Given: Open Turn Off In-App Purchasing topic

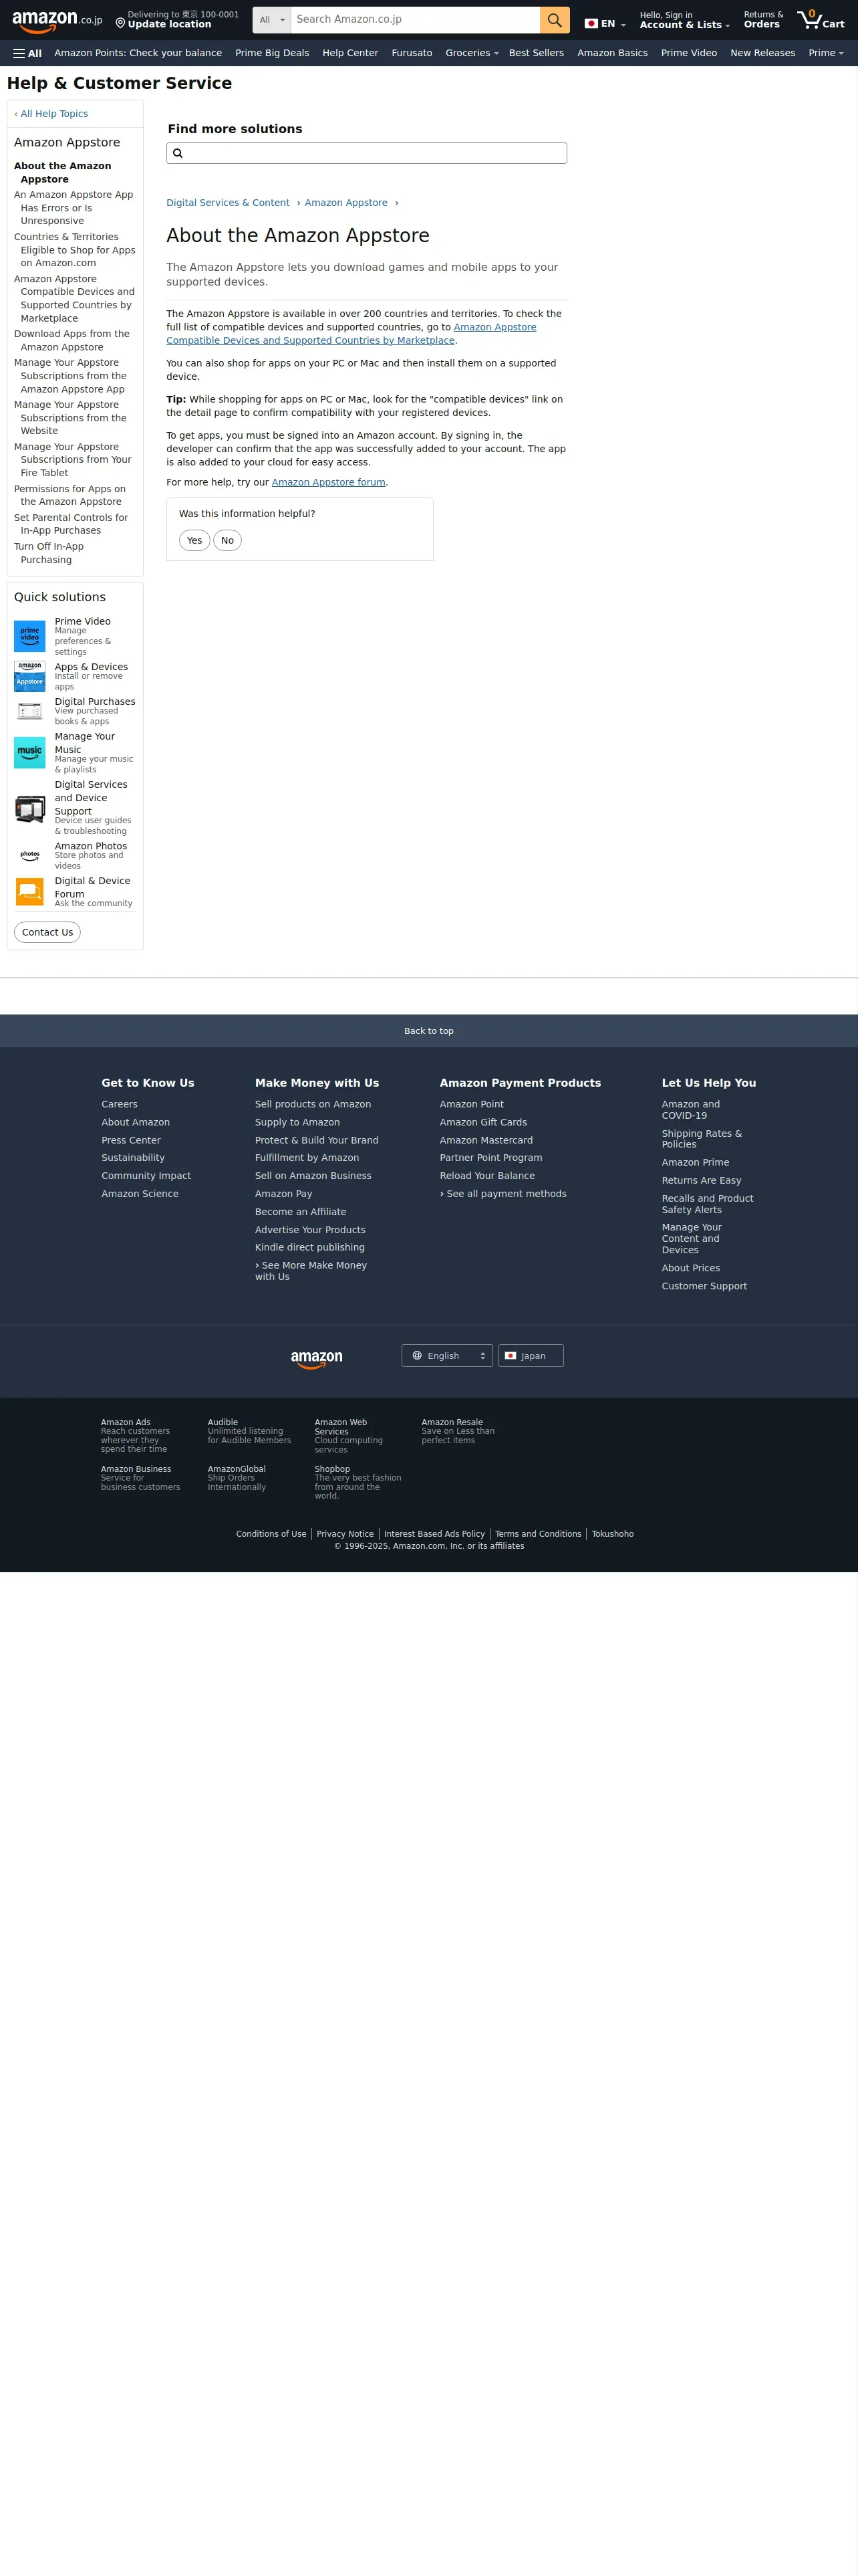Looking at the screenshot, I should [x=49, y=553].
